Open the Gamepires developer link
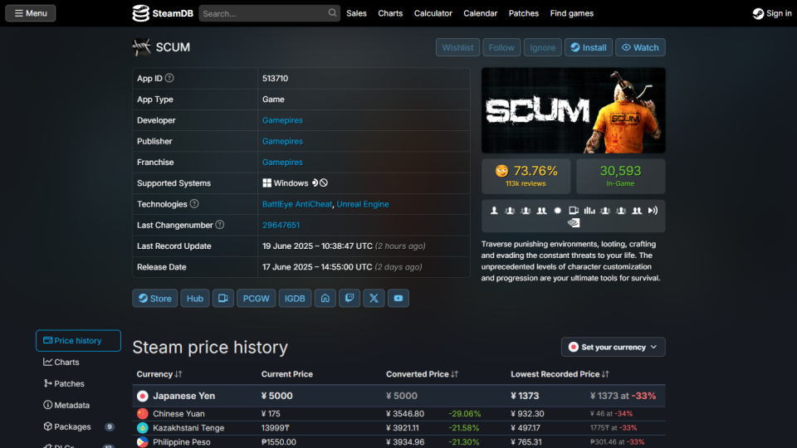797x448 pixels. (x=282, y=120)
